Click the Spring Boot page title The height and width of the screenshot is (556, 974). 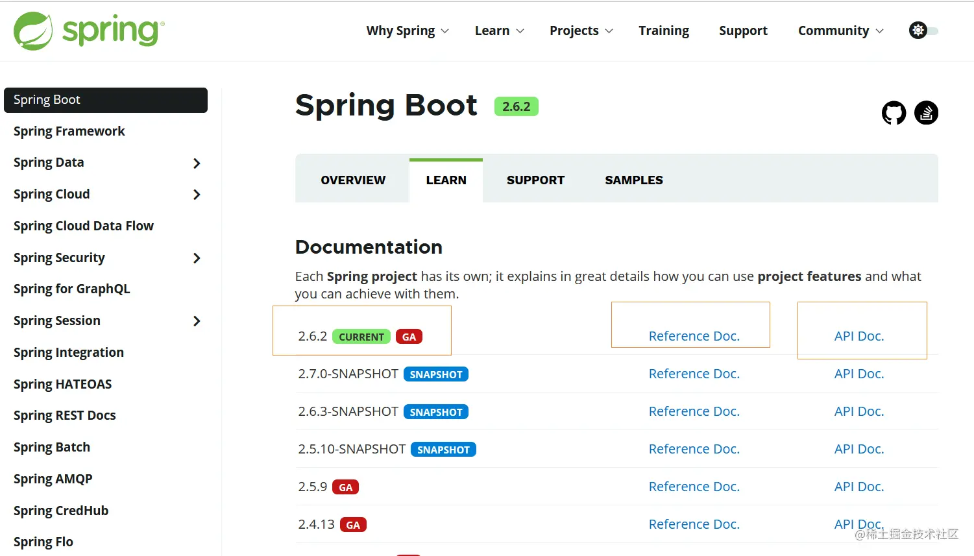coord(386,106)
